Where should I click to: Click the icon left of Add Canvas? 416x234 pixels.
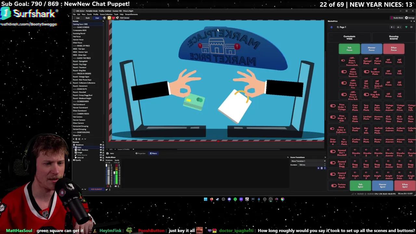pyautogui.click(x=117, y=18)
